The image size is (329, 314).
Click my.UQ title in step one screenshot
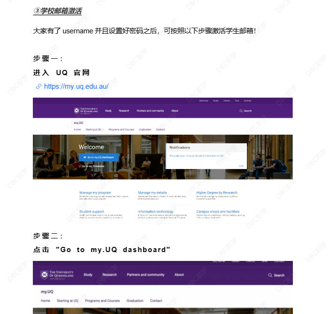[78, 123]
